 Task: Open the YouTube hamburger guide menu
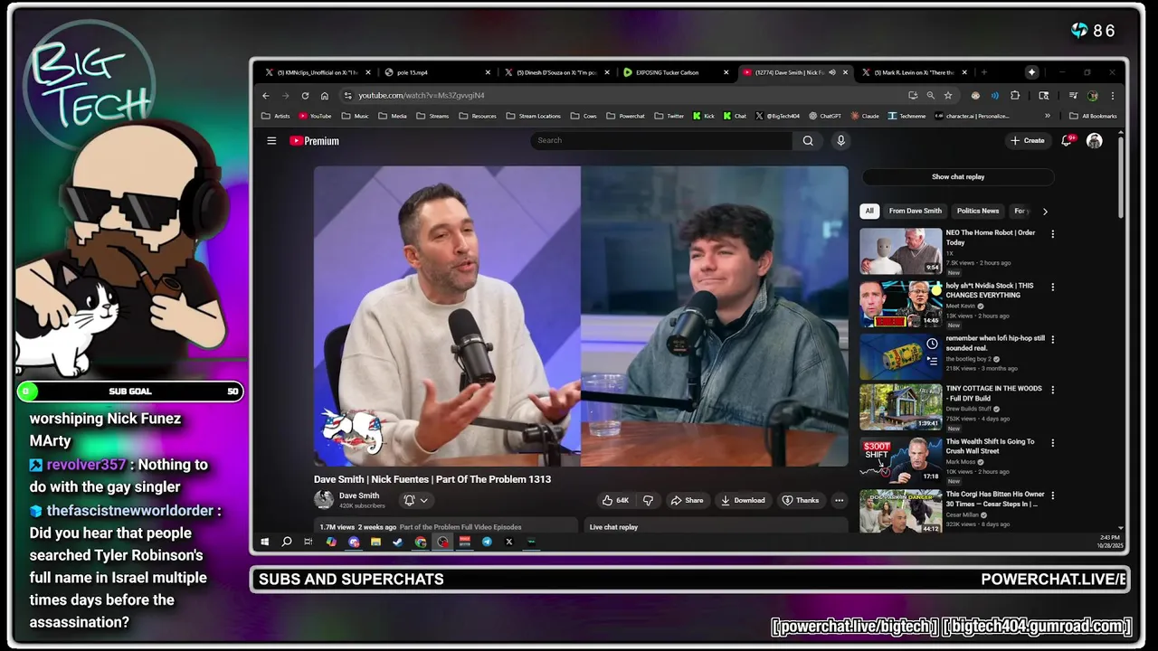pos(271,140)
